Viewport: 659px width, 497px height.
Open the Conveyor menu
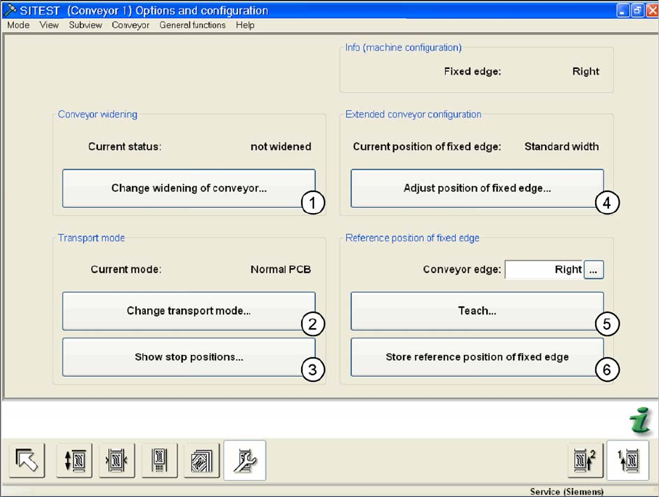131,25
